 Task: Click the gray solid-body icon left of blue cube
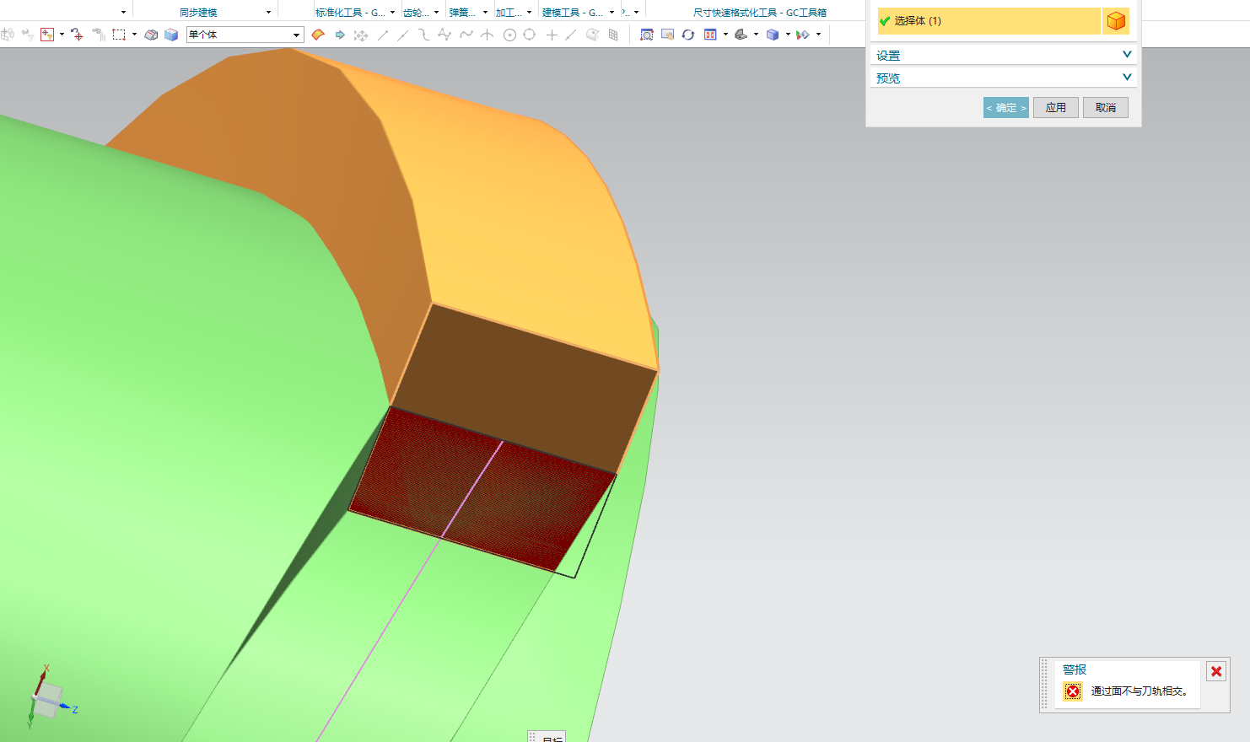(151, 35)
